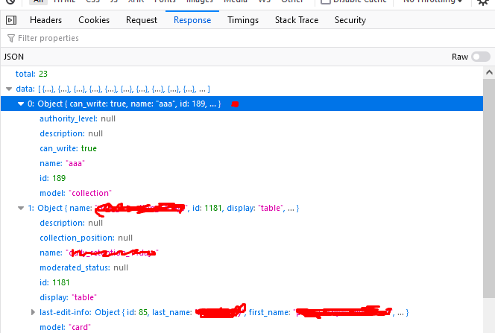Screen dimensions: 495x333
Task: Click the vertical scrollbar thumb
Action: click(x=489, y=188)
